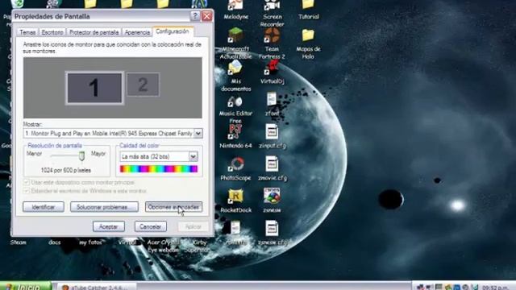Viewport: 516px width, 290px height.
Task: Click the '1024 por 600 píxeles' text
Action: pos(66,170)
